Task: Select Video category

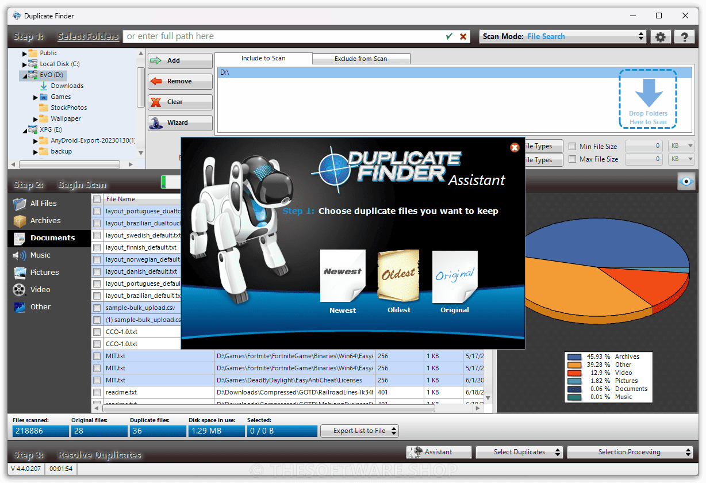Action: pyautogui.click(x=49, y=289)
